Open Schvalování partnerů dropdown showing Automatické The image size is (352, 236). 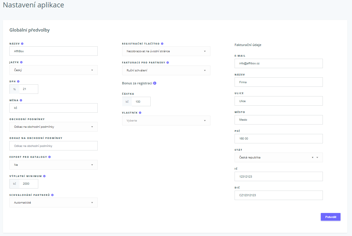tap(54, 203)
